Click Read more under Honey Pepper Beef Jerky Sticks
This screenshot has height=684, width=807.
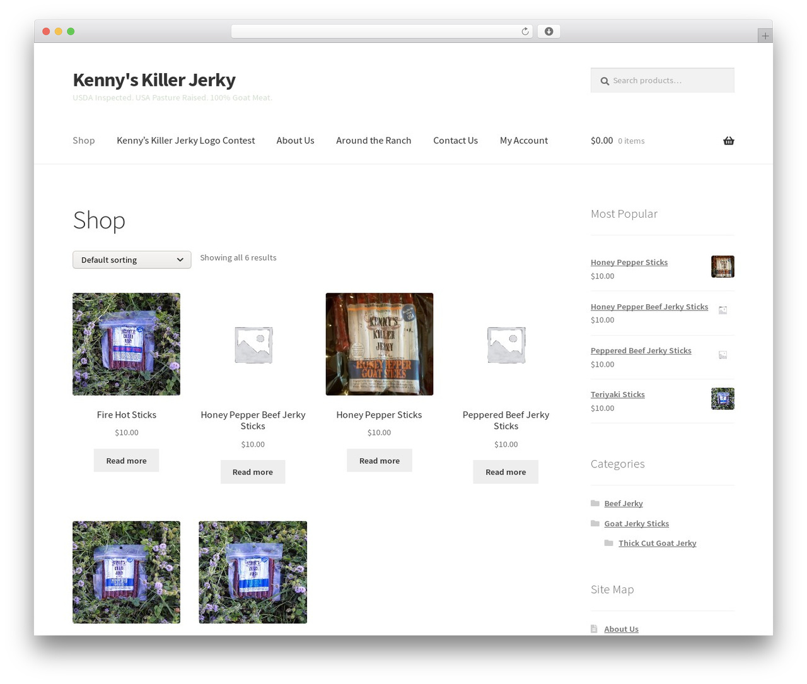253,472
